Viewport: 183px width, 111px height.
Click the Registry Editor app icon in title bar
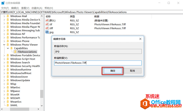3,3
